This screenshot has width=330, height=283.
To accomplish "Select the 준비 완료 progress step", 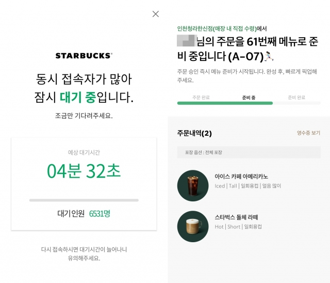I will 296,98.
